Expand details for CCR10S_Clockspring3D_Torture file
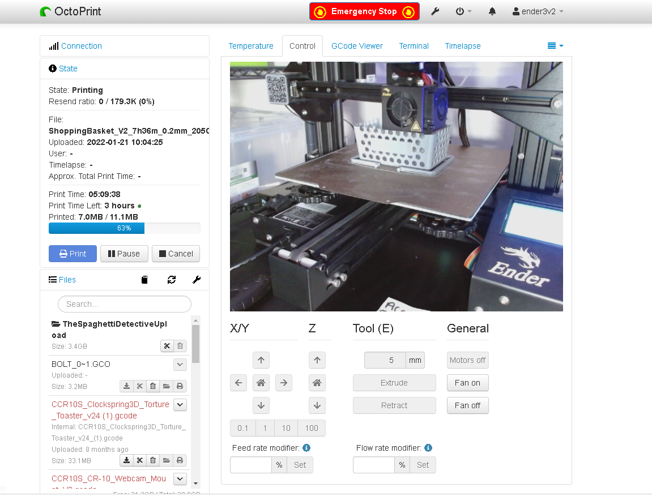The width and height of the screenshot is (652, 496). (180, 404)
